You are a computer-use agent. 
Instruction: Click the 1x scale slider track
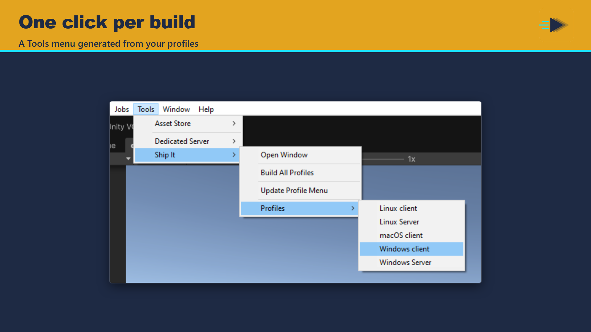(383, 159)
